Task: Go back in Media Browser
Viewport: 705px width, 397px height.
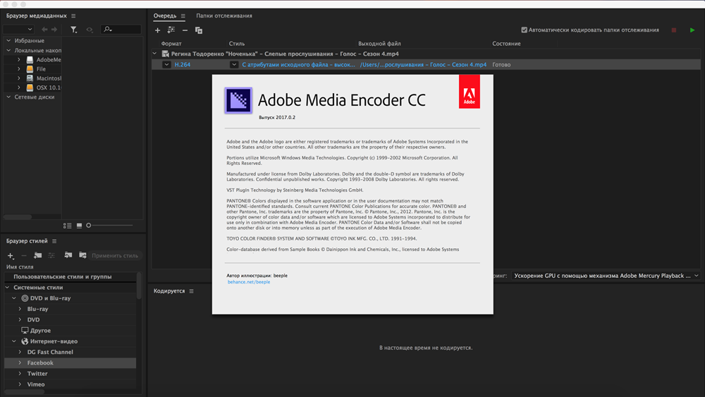Action: pos(44,29)
